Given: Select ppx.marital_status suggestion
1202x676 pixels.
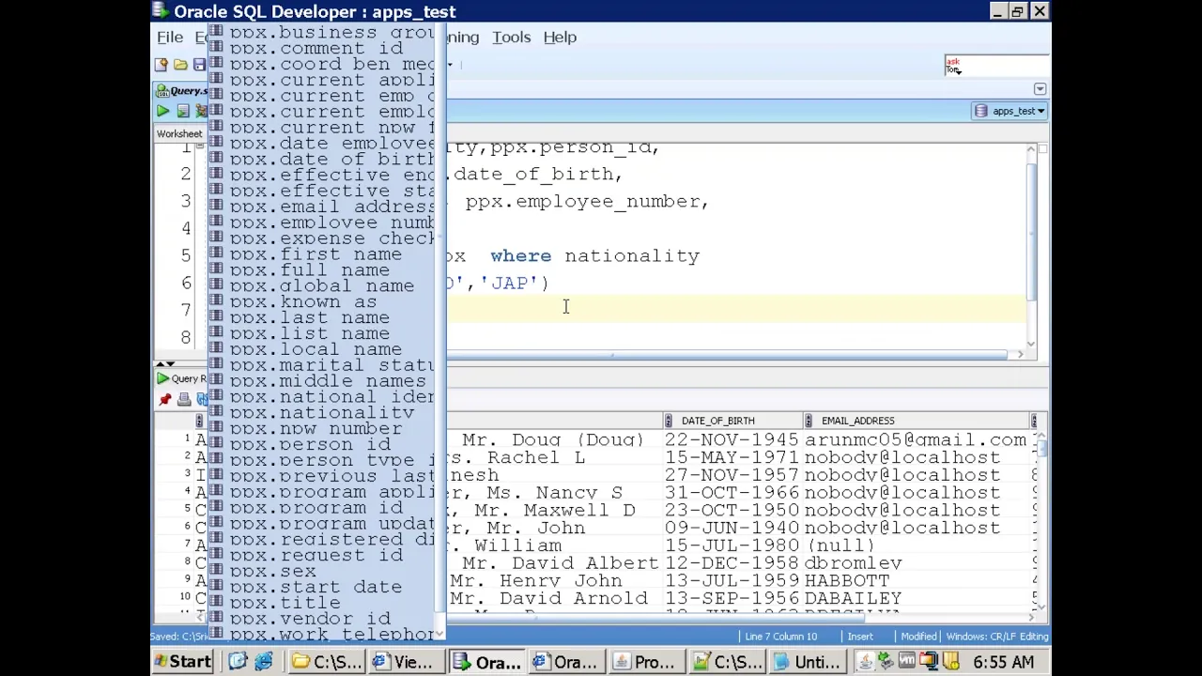Looking at the screenshot, I should click(322, 365).
